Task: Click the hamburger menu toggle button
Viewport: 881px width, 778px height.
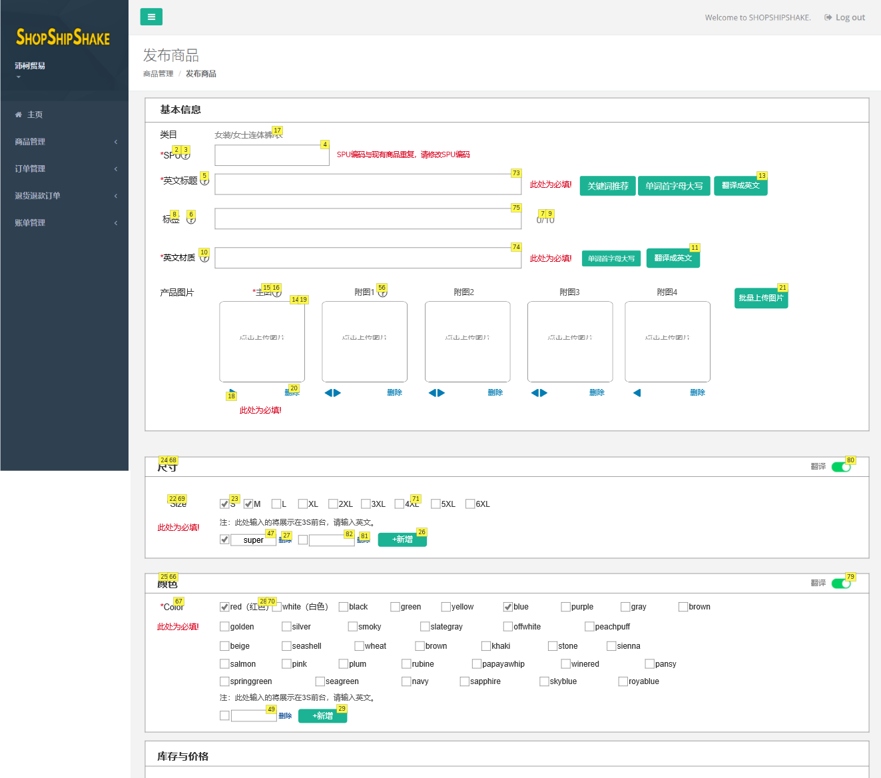Action: [151, 17]
